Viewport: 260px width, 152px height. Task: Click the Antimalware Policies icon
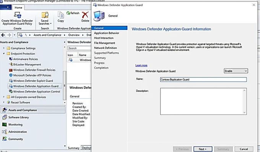(x=11, y=59)
